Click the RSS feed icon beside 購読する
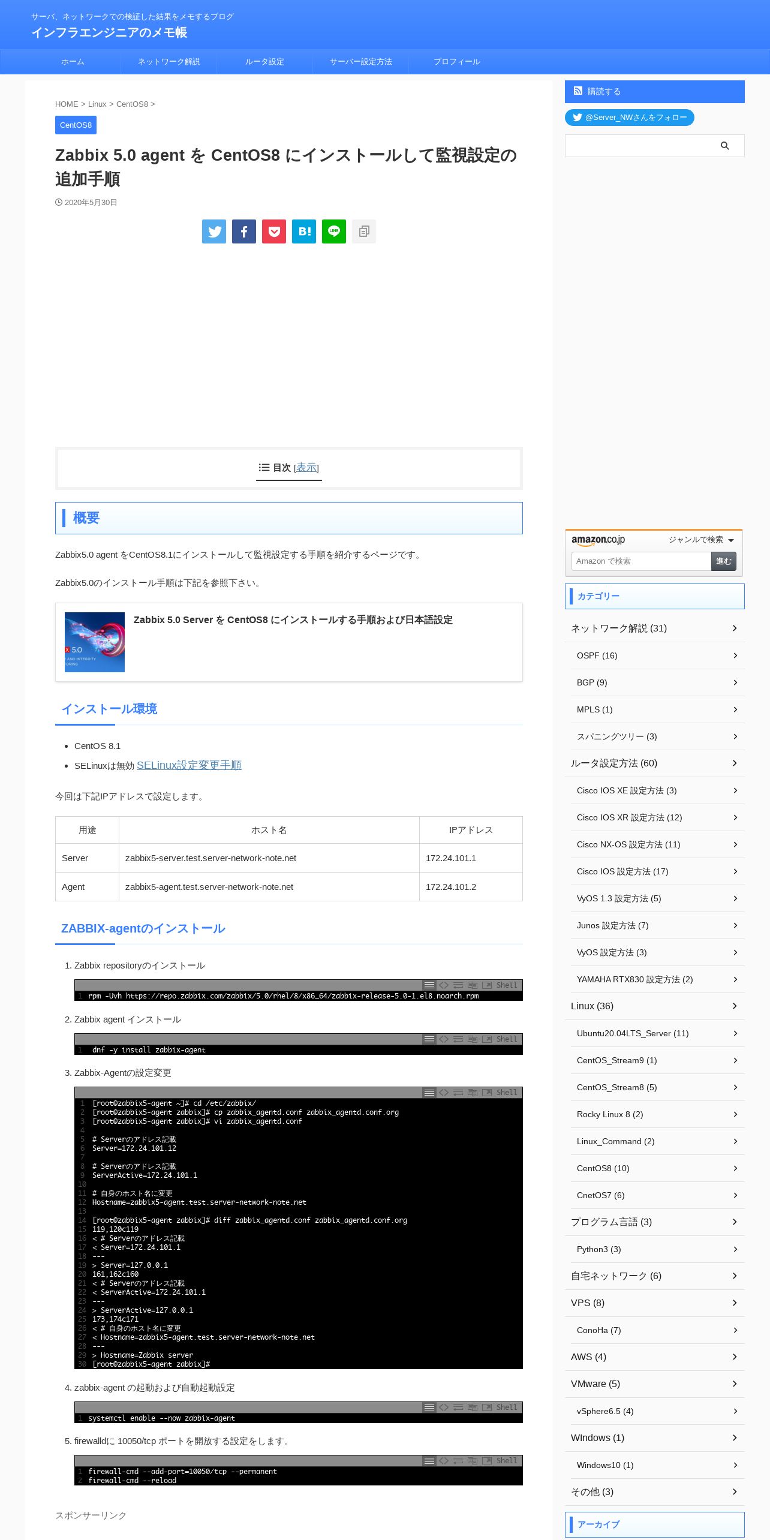The height and width of the screenshot is (1540, 770). click(578, 91)
